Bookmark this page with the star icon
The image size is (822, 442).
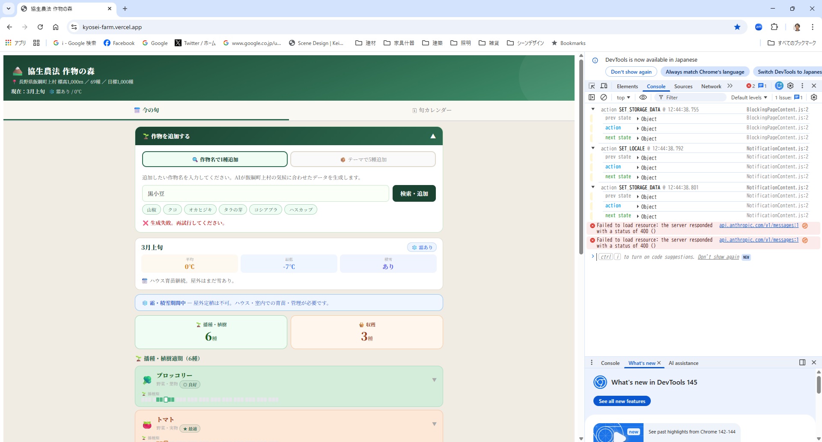737,27
